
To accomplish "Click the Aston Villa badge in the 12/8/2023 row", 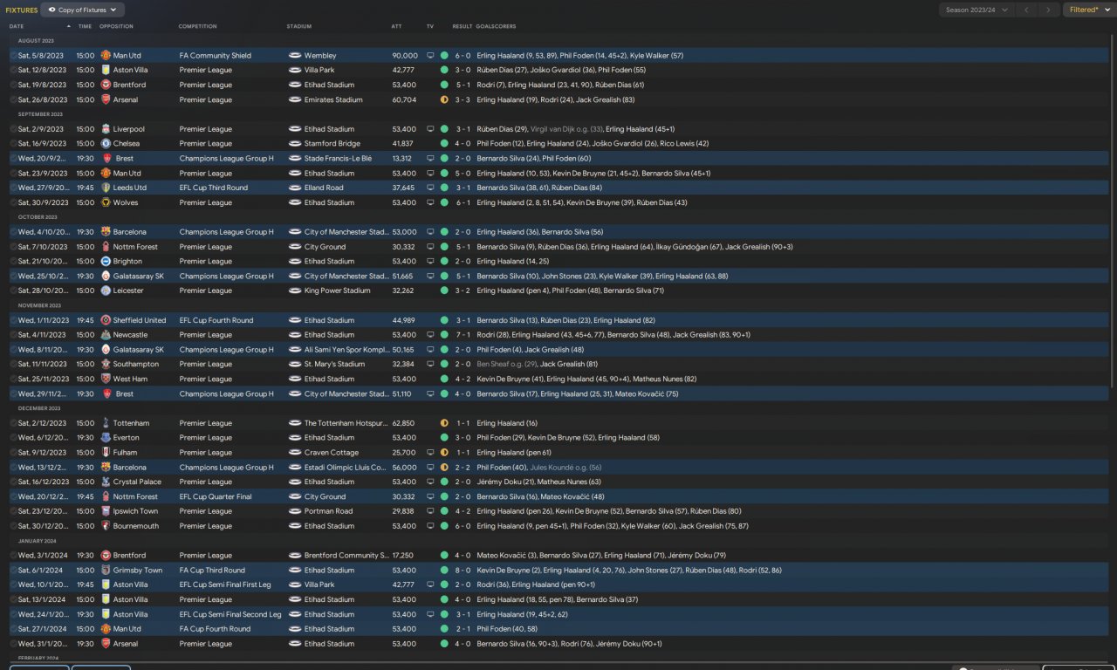I will (106, 70).
